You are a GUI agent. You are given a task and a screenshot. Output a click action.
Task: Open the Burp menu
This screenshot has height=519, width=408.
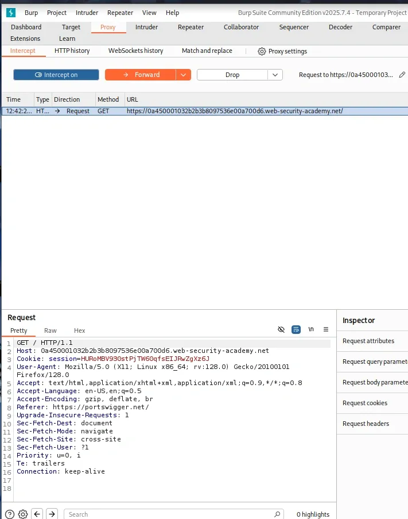click(x=32, y=13)
